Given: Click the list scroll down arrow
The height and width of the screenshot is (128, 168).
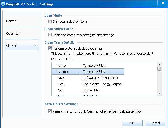Looking at the screenshot, I should pyautogui.click(x=159, y=94).
